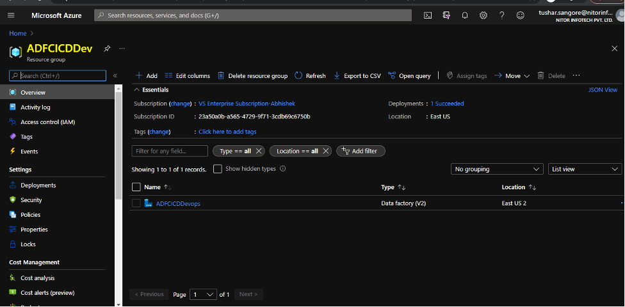
Task: Open the List view dropdown
Action: point(585,169)
